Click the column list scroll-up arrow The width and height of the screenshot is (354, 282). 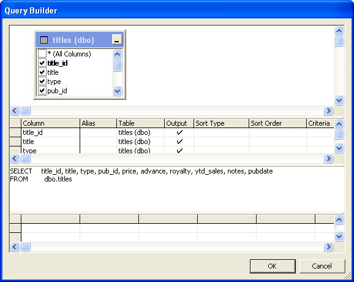(x=117, y=54)
